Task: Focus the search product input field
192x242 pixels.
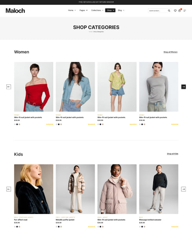Action: coord(158,11)
